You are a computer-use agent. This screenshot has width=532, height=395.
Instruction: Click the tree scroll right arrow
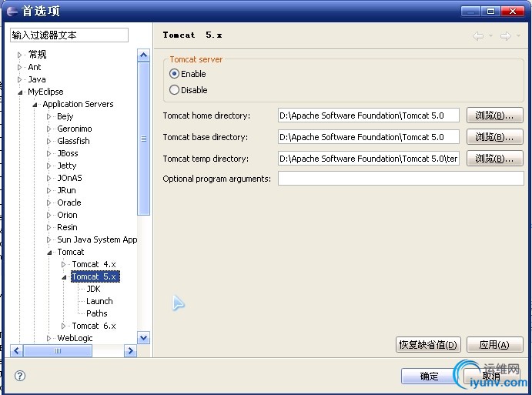tap(130, 350)
